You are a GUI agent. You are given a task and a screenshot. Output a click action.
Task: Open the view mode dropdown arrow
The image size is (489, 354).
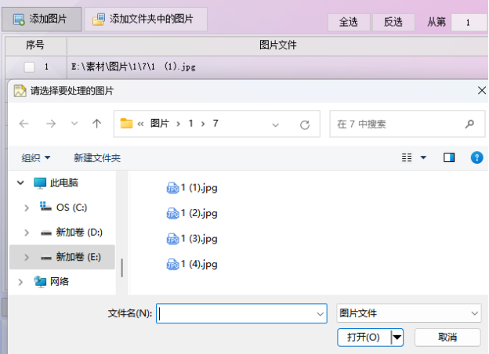pos(423,157)
